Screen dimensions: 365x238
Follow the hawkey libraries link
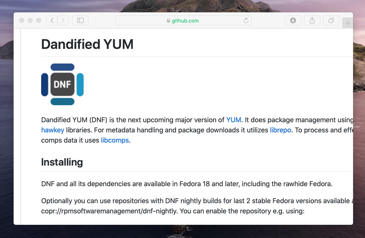pos(53,130)
